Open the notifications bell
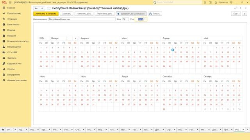The width and height of the screenshot is (250, 140). click(x=205, y=2)
